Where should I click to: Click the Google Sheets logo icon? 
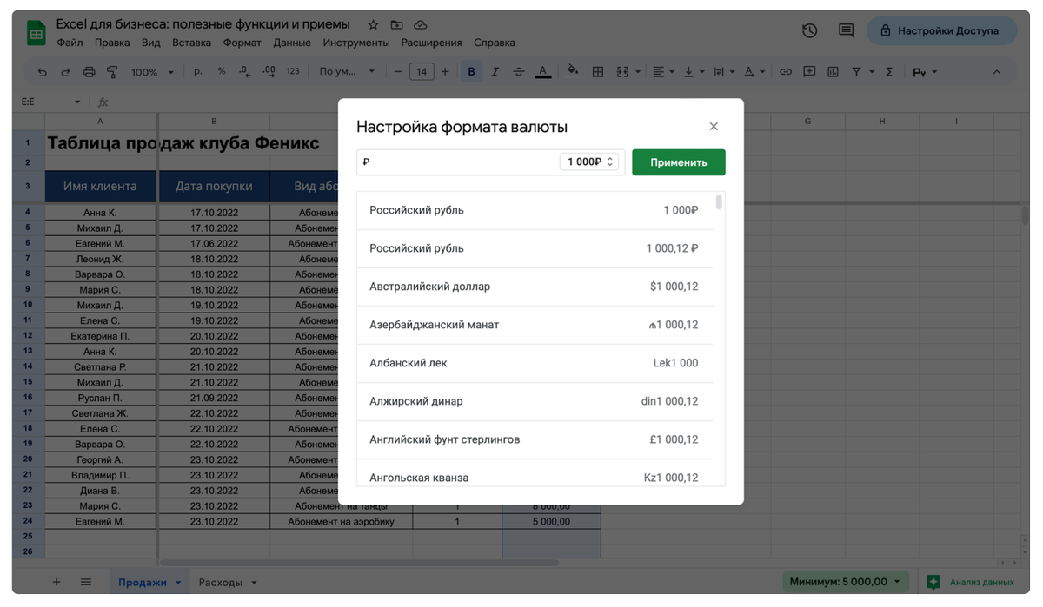click(x=36, y=34)
